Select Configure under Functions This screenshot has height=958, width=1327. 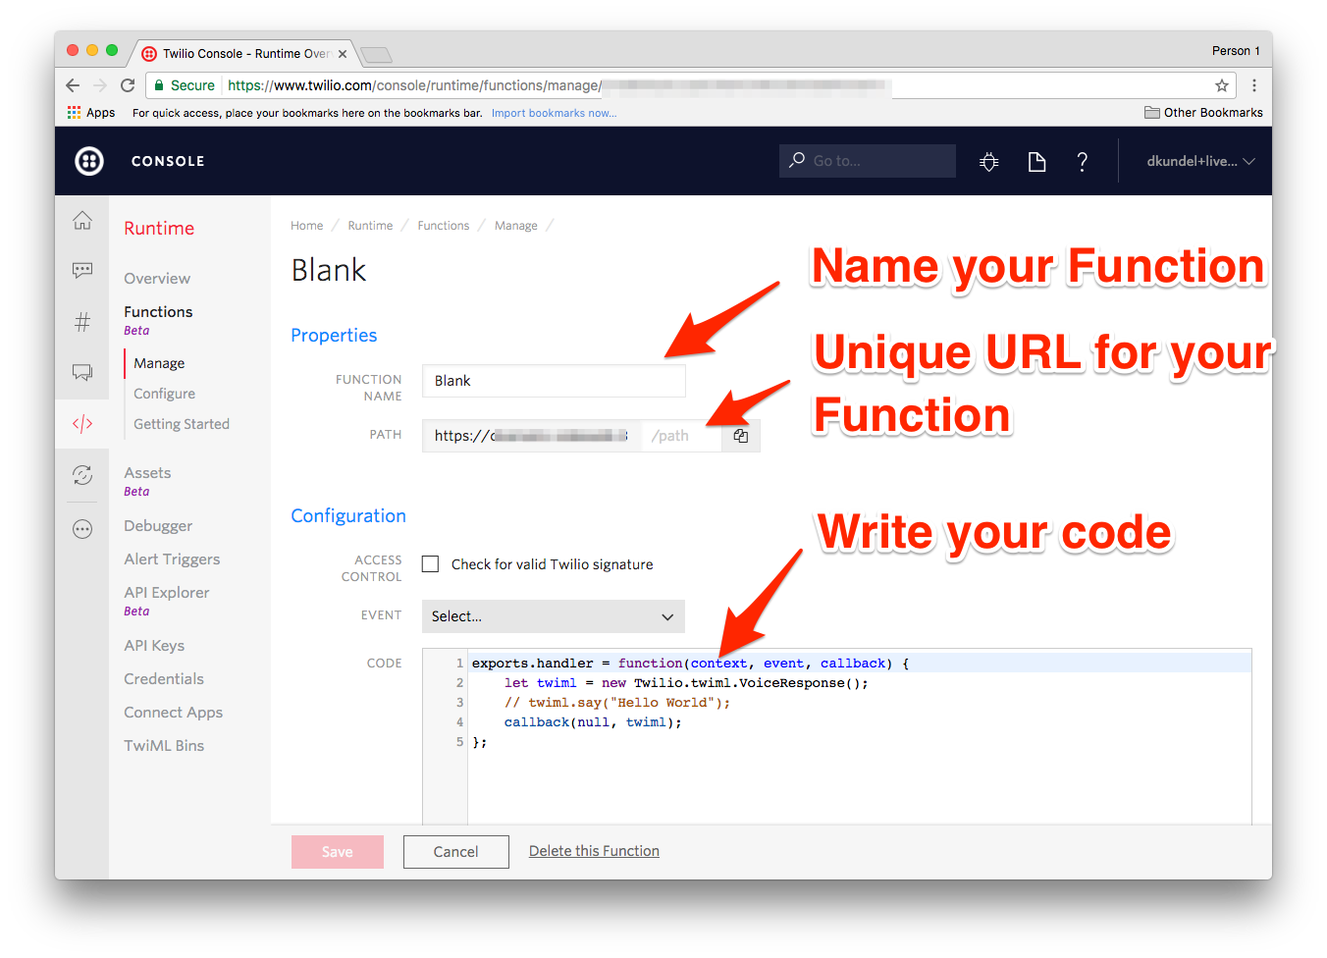click(x=164, y=394)
